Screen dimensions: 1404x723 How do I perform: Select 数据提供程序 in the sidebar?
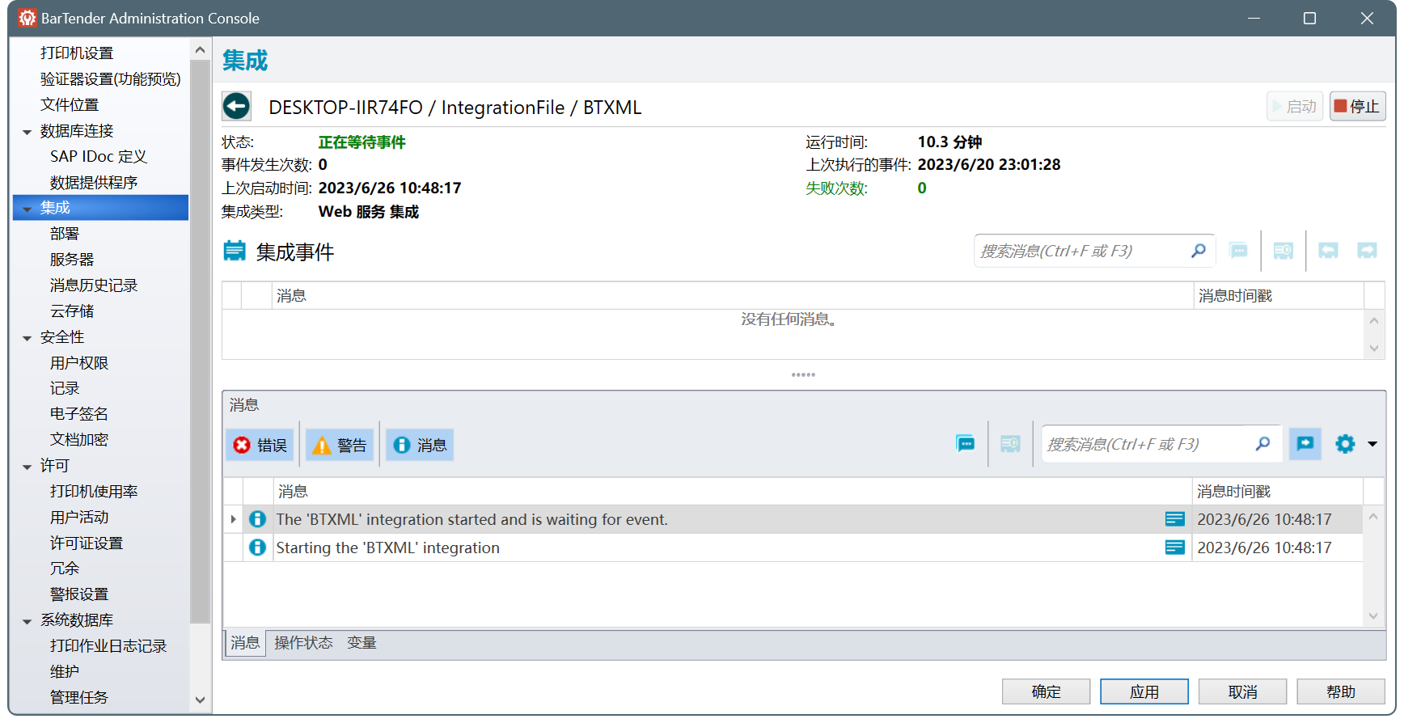pos(94,183)
